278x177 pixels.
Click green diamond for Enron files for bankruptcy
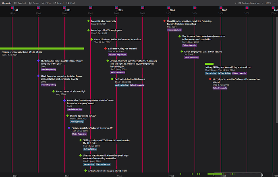pos(89,21)
